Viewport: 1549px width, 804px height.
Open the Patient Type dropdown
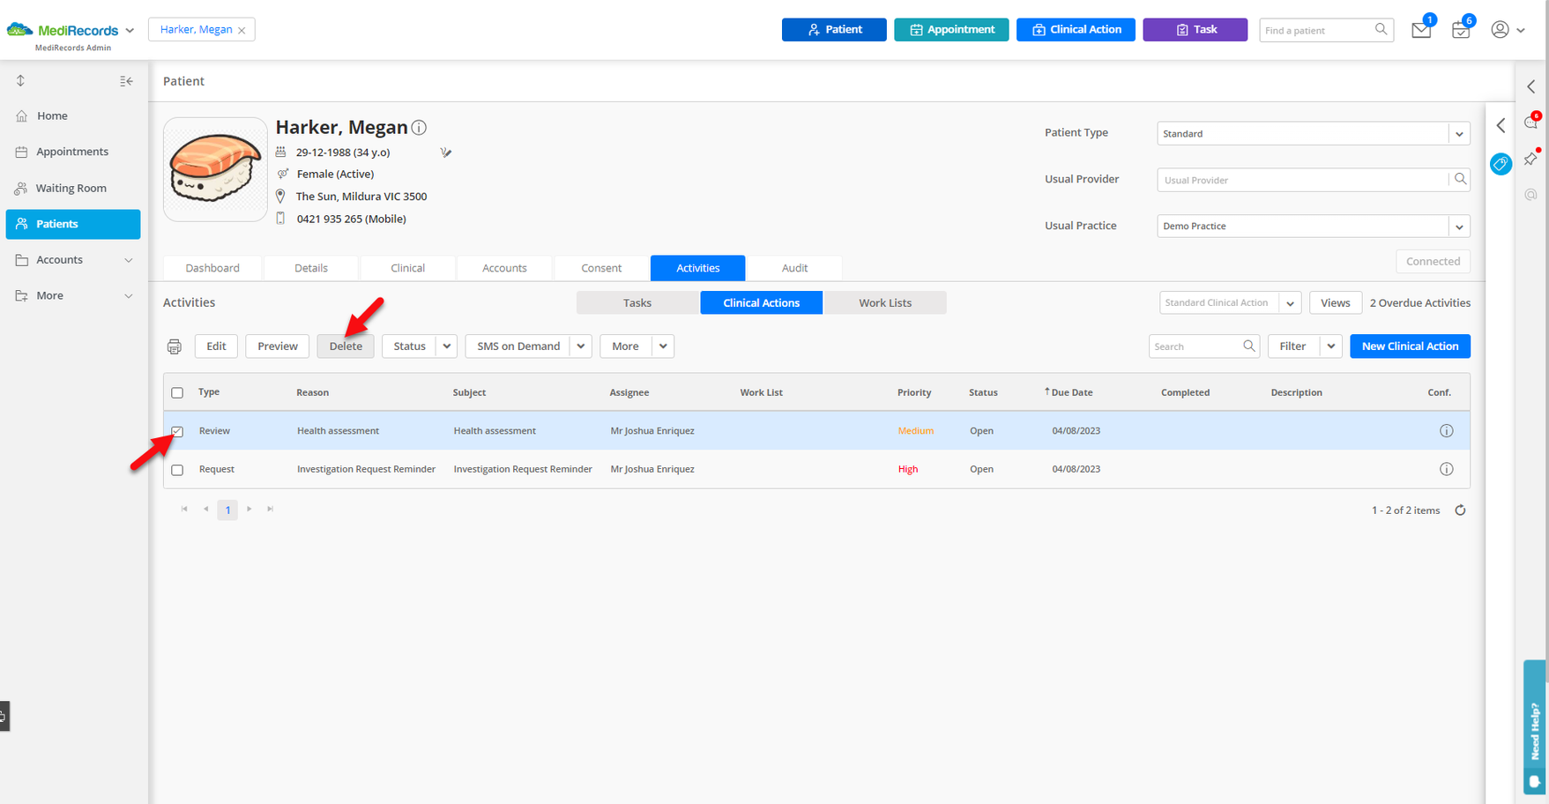pyautogui.click(x=1459, y=134)
